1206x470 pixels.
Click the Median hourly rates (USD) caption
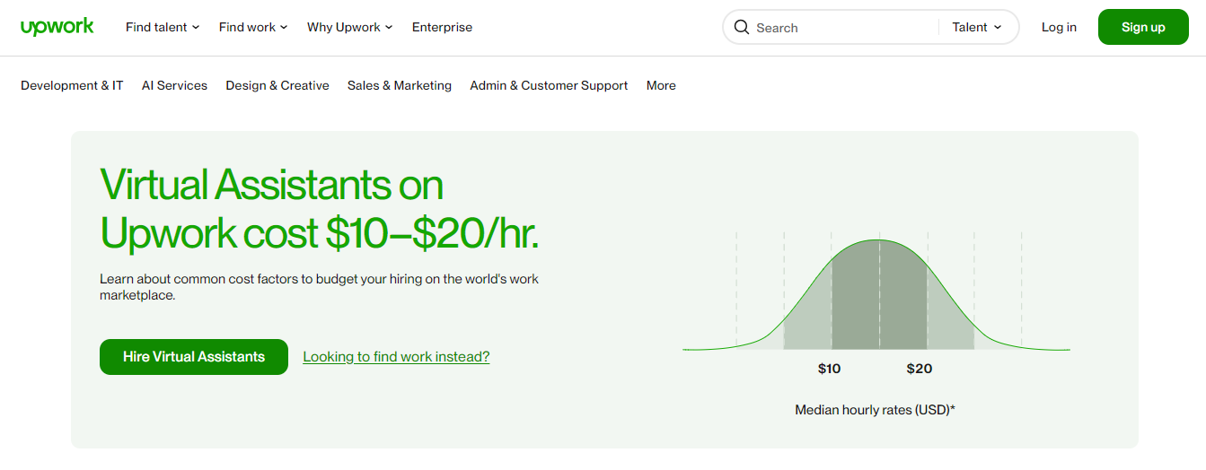pyautogui.click(x=875, y=410)
